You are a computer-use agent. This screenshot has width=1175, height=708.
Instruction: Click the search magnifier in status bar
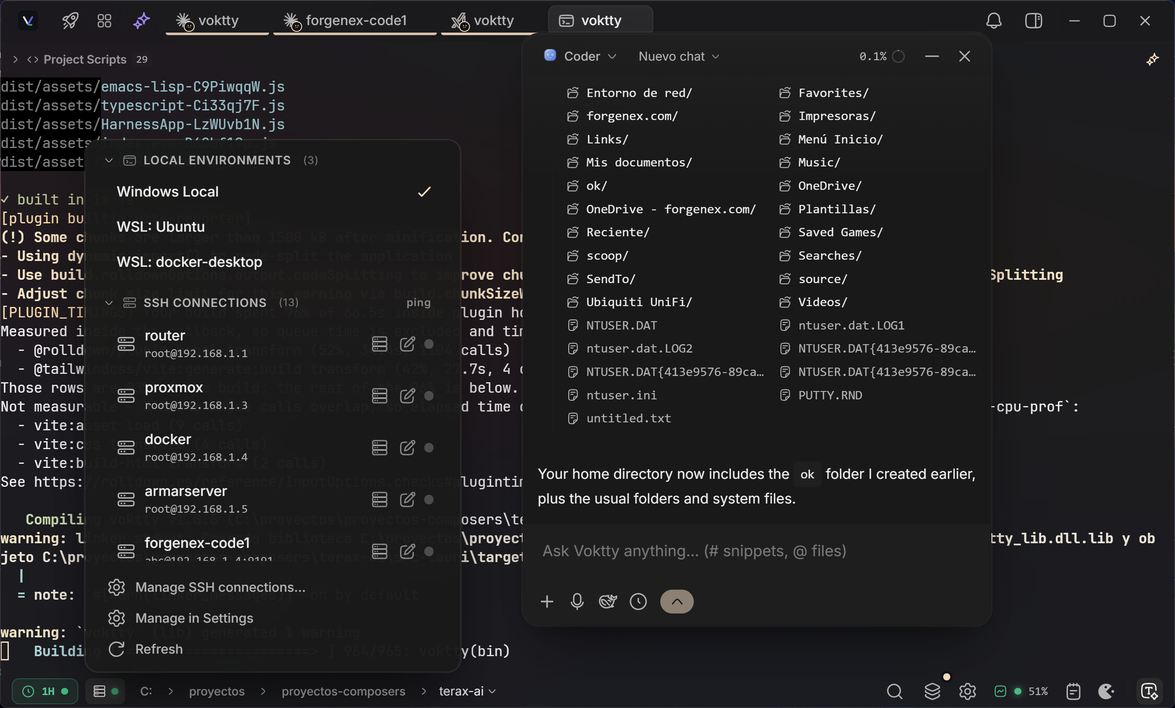pos(895,691)
